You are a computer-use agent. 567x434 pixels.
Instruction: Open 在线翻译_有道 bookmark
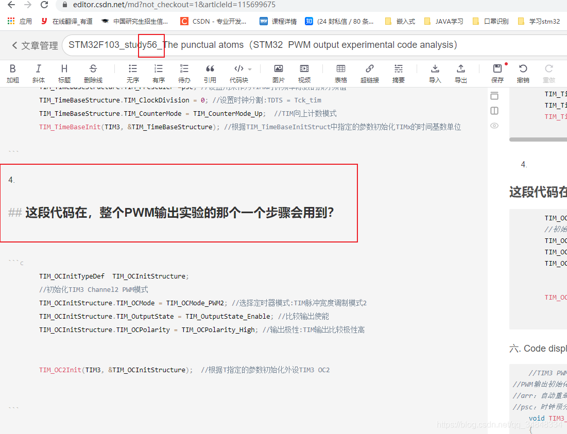tap(66, 21)
